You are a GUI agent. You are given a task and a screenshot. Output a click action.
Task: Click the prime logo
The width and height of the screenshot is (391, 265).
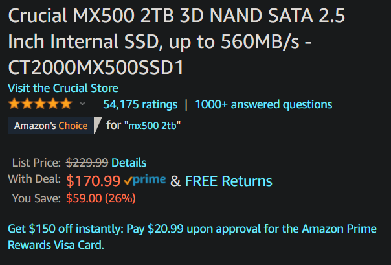[x=149, y=179]
